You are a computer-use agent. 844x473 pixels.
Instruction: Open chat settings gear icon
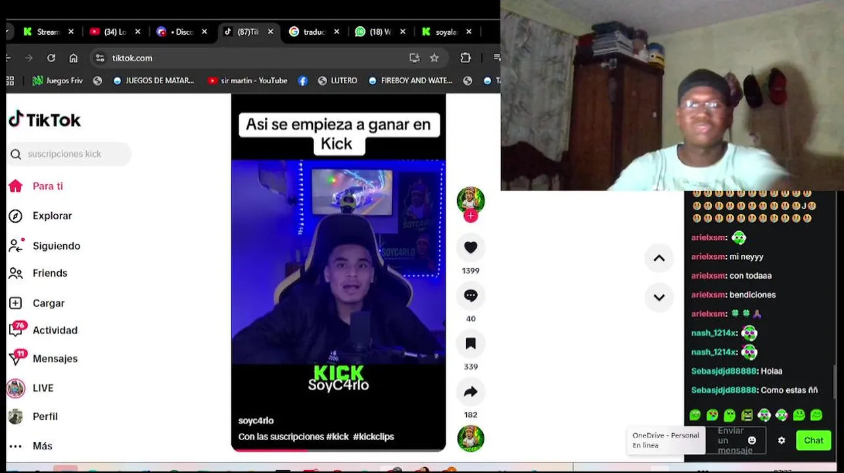click(782, 440)
